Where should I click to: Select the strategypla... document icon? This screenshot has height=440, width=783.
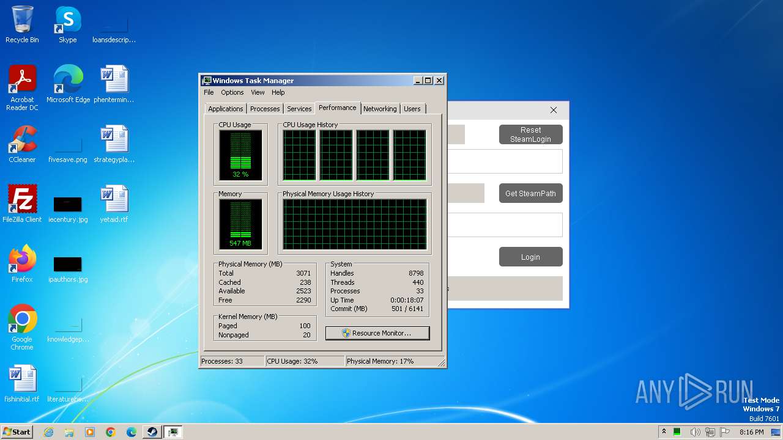tap(114, 144)
